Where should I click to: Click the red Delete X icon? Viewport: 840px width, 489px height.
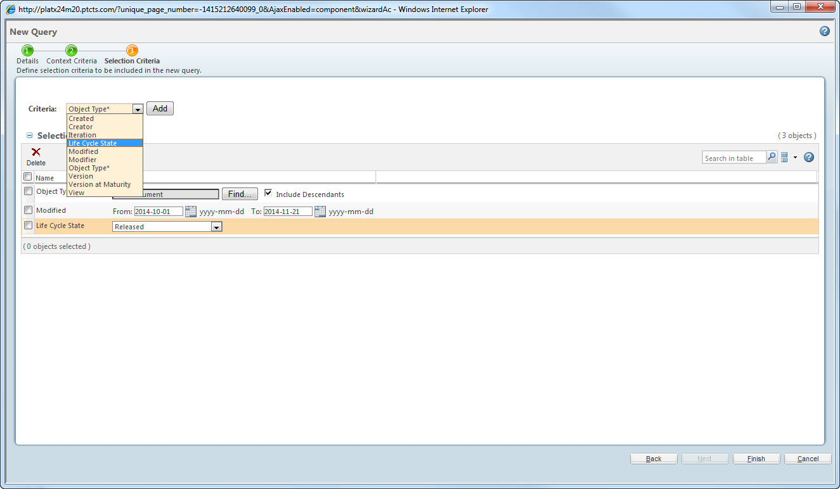point(36,152)
